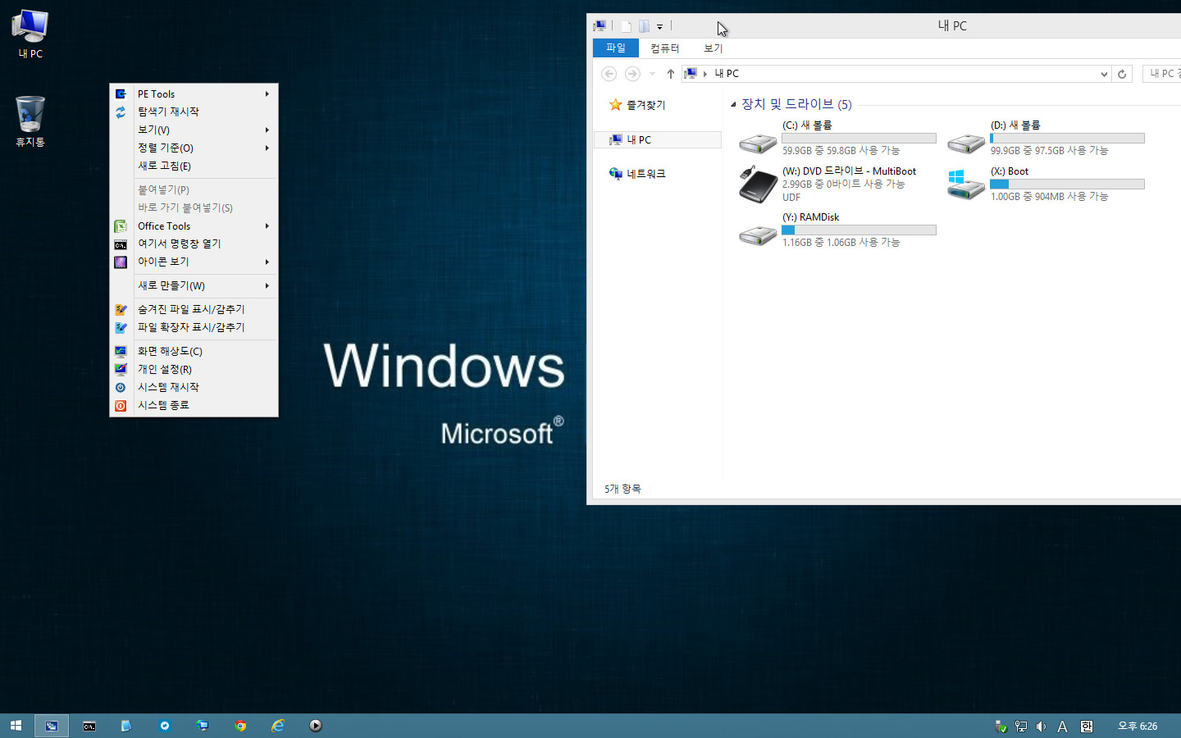The image size is (1181, 738).
Task: Toggle 숨겨진 파일 표시/감추기
Action: coord(194,309)
